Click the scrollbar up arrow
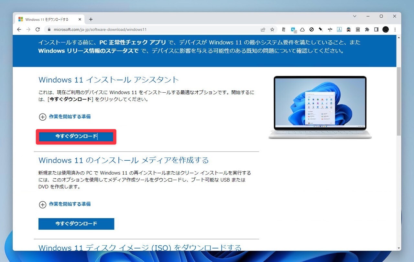Viewport: 414px width, 262px height. 398,37
